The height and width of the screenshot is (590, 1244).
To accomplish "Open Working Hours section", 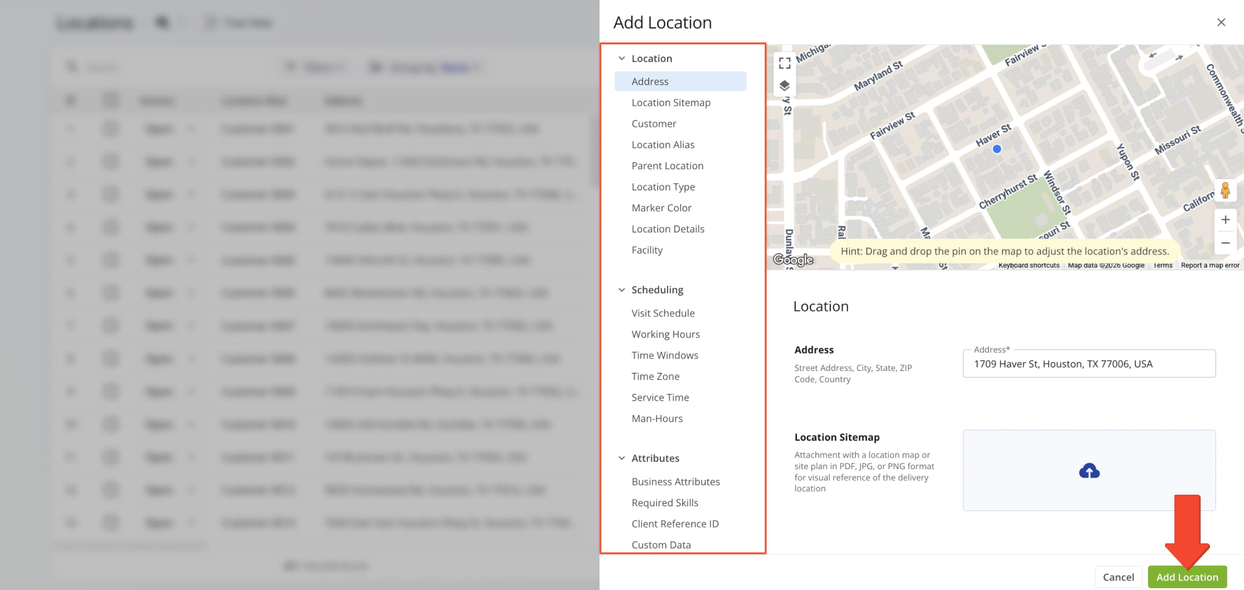I will (x=665, y=334).
